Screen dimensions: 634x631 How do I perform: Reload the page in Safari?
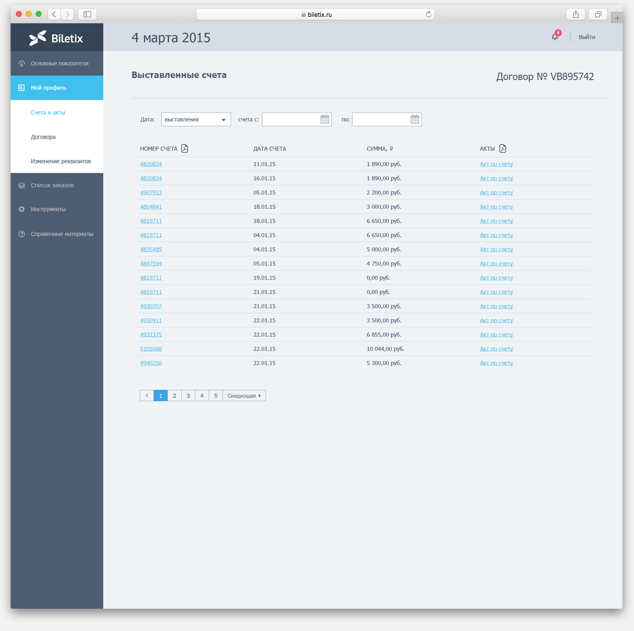click(x=428, y=14)
